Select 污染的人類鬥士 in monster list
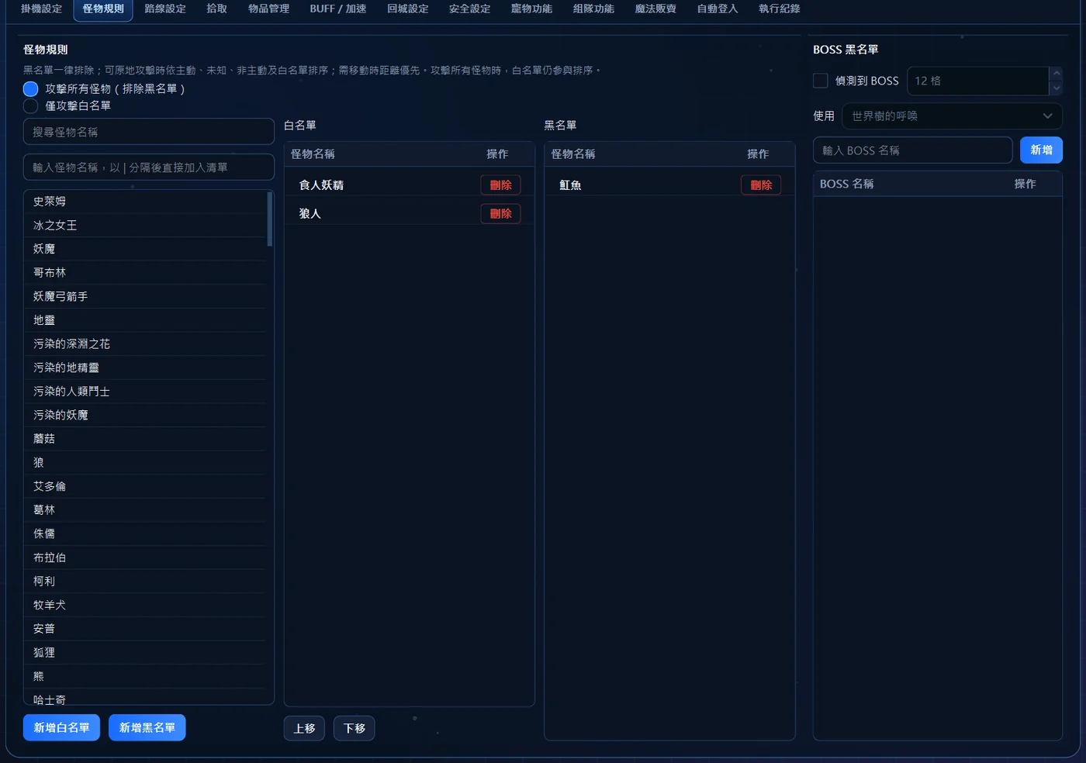1086x763 pixels. [x=145, y=392]
